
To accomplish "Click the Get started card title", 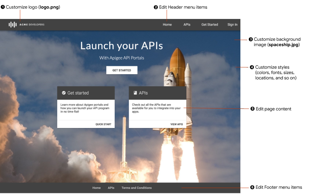I will pyautogui.click(x=78, y=93).
